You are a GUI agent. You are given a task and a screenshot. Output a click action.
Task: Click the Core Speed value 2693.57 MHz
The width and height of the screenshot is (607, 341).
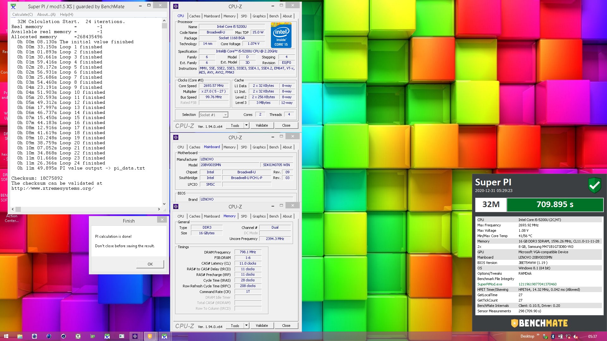(213, 86)
